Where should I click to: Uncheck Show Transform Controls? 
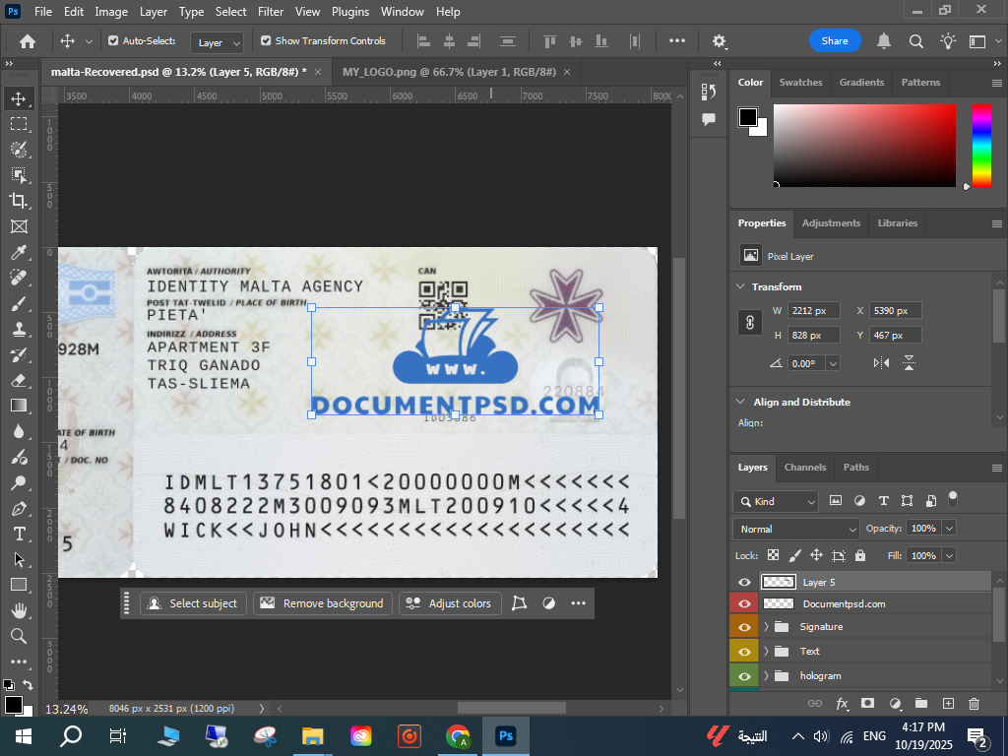[x=265, y=41]
